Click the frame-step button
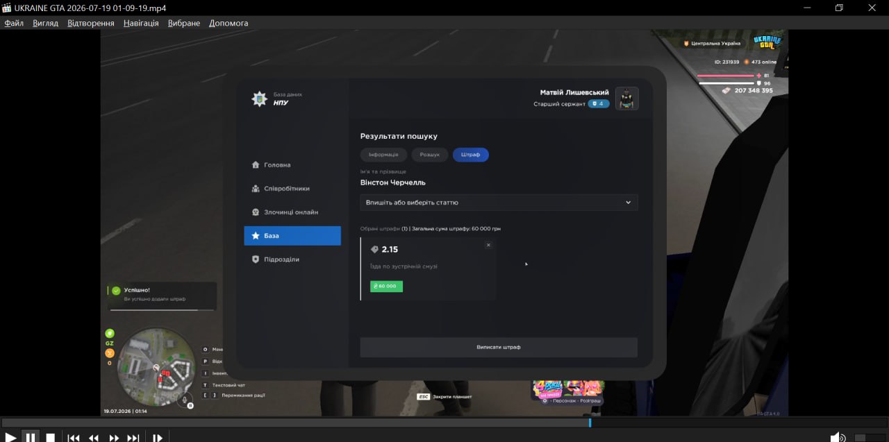 [158, 438]
